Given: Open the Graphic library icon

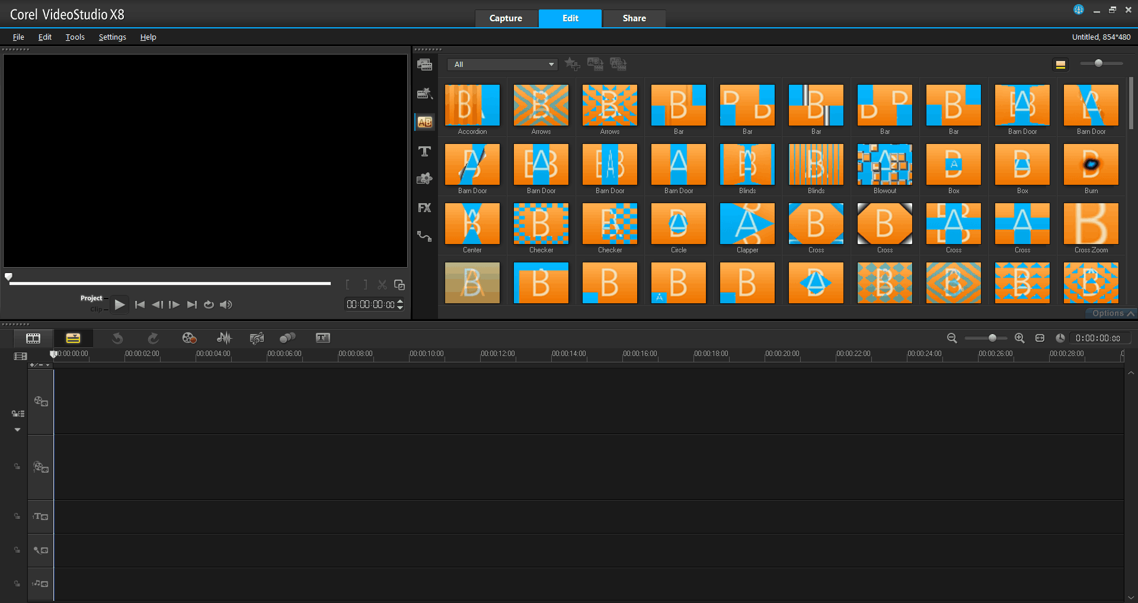Looking at the screenshot, I should 424,178.
